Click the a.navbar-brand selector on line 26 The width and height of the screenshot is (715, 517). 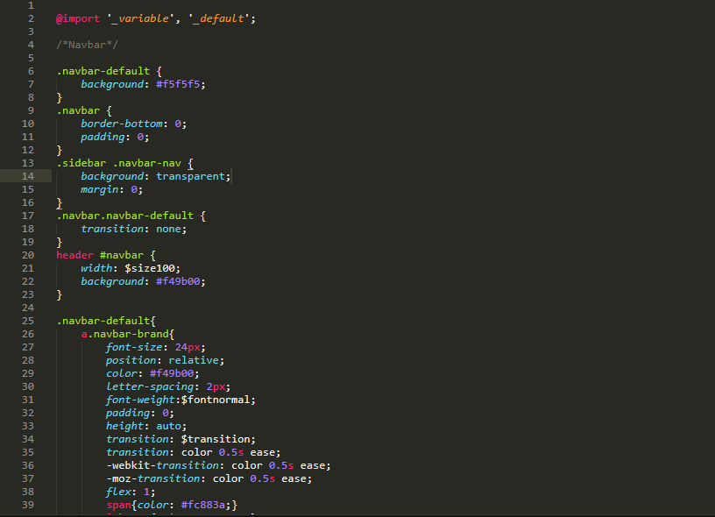tap(125, 334)
